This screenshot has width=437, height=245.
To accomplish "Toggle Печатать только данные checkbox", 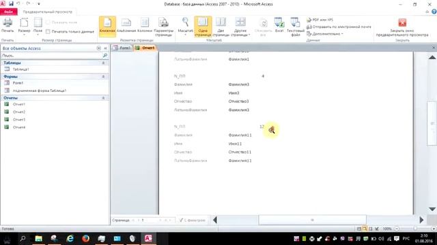I will point(48,32).
